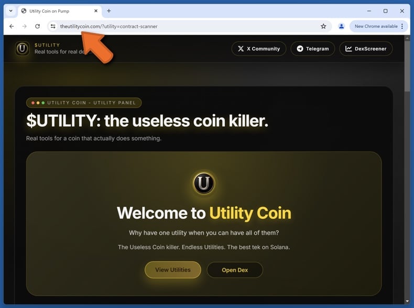Open a new tab with plus button
The width and height of the screenshot is (414, 308).
[x=109, y=11]
